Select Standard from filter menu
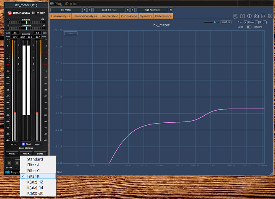This screenshot has height=199, width=275. (x=38, y=159)
